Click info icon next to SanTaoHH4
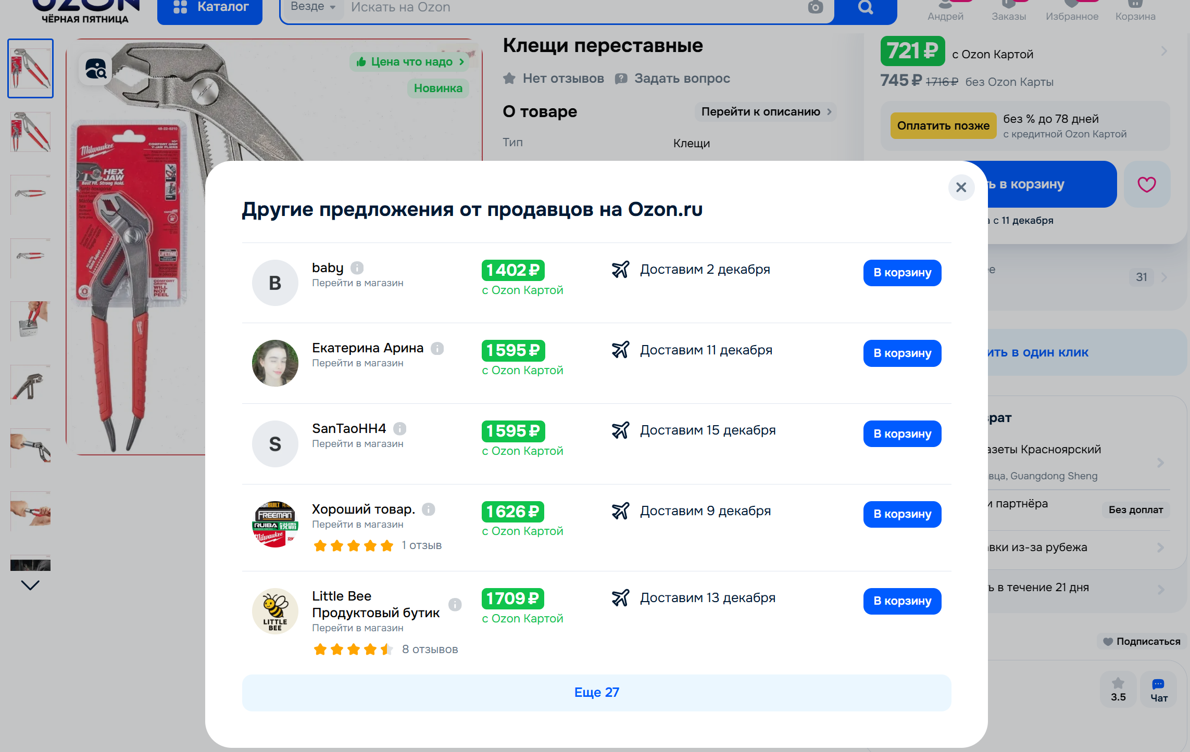 click(399, 429)
